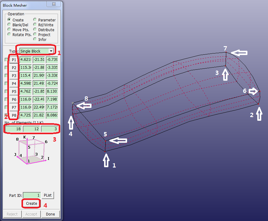Click the P1 point button
The height and width of the screenshot is (221, 268).
pos(14,60)
